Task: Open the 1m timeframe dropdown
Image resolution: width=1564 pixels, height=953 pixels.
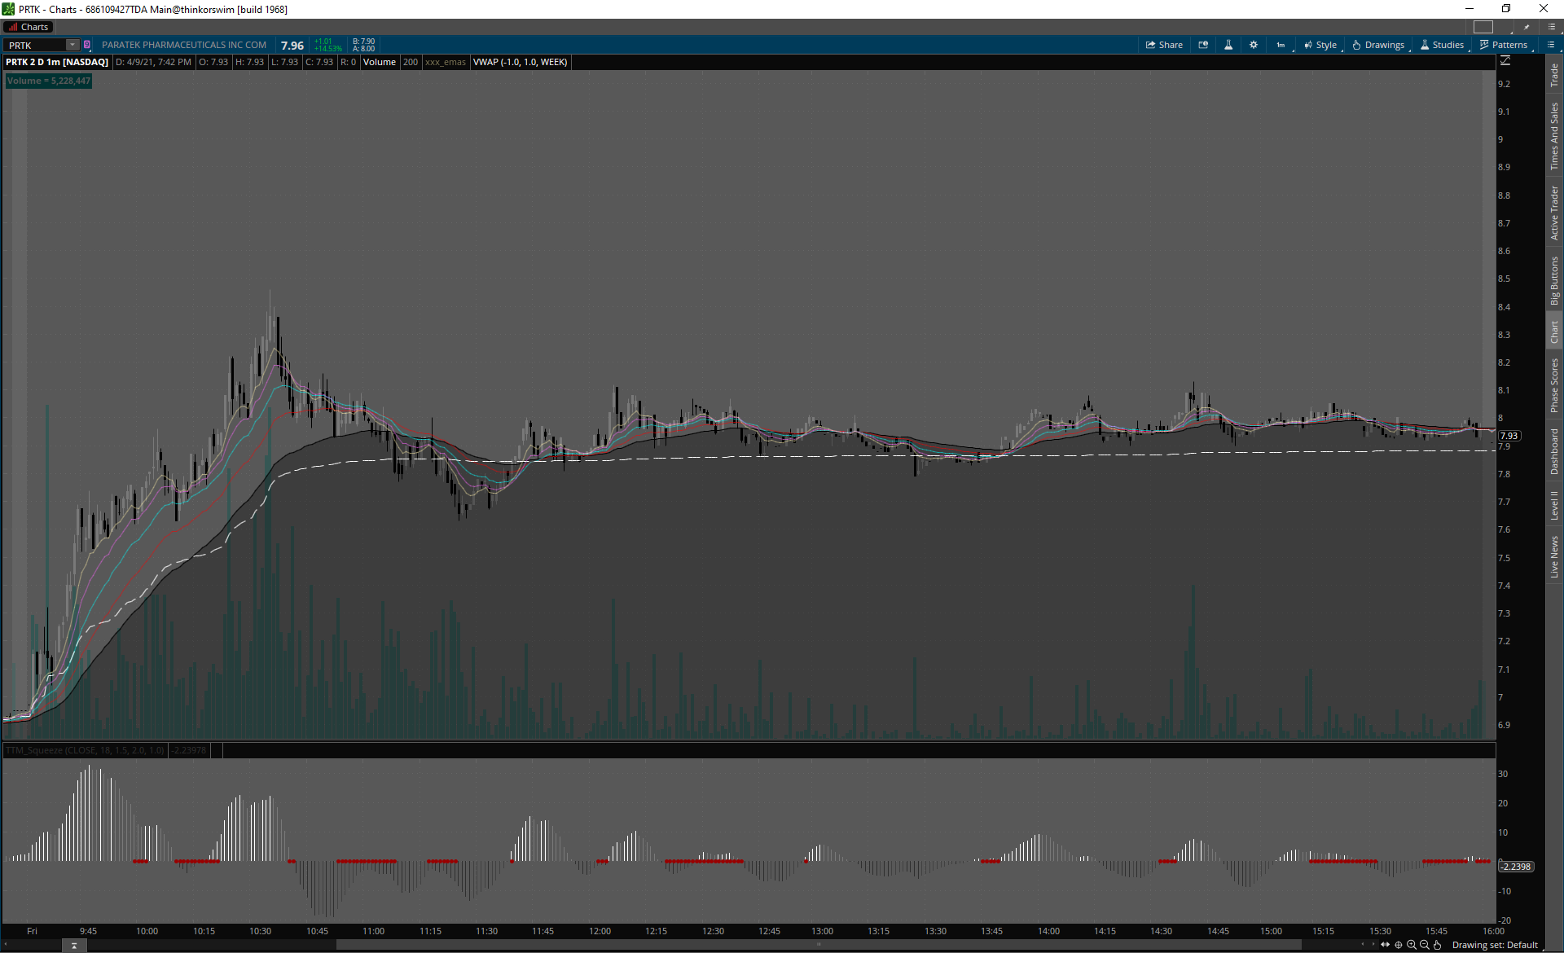Action: [x=1281, y=45]
